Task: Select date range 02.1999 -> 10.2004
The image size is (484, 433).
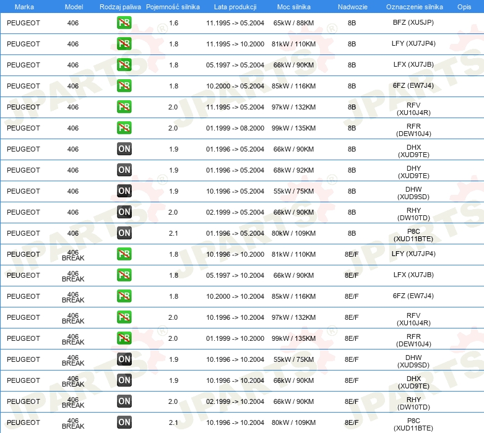Action: pyautogui.click(x=235, y=401)
